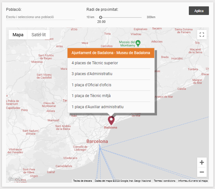215x189 pixels.
Task: Click the Santa Coloma de Farners label
Action: 184,31
